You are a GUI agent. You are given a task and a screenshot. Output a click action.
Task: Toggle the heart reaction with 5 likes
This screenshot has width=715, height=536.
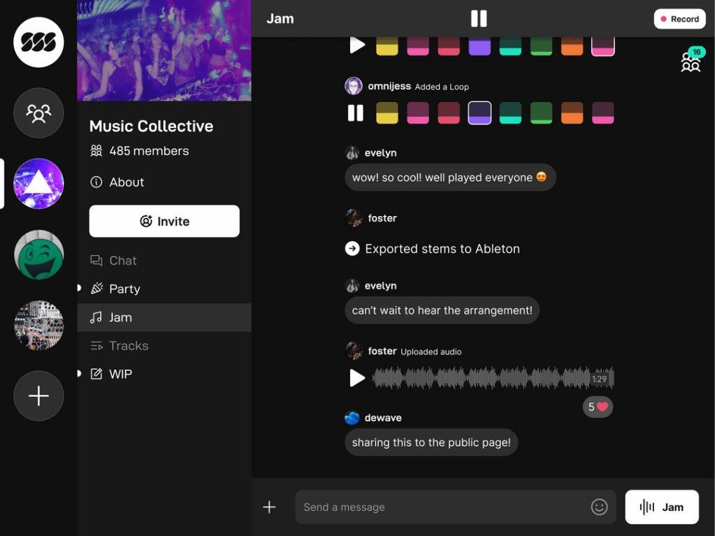[x=598, y=407]
